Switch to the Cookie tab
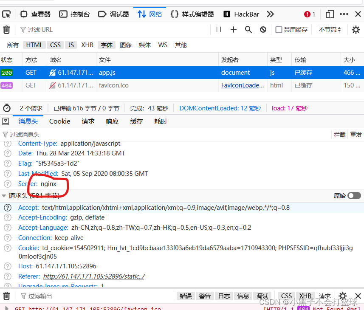Screen dimensions: 364x310 [59, 121]
